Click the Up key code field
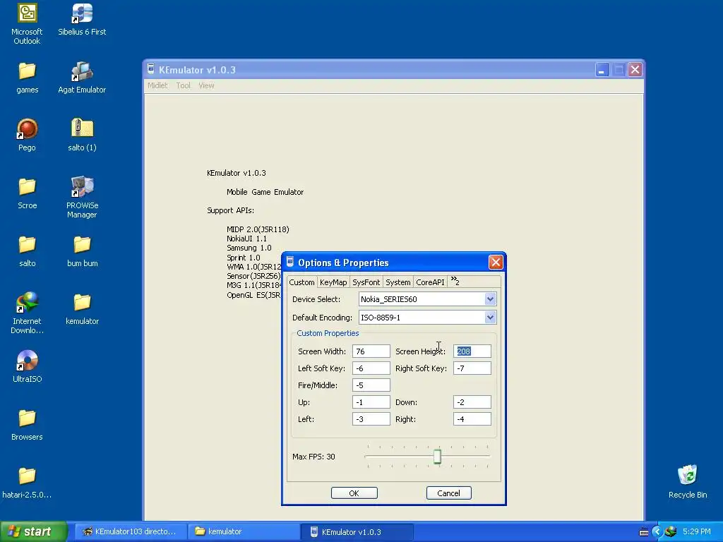The height and width of the screenshot is (542, 723). 371,402
